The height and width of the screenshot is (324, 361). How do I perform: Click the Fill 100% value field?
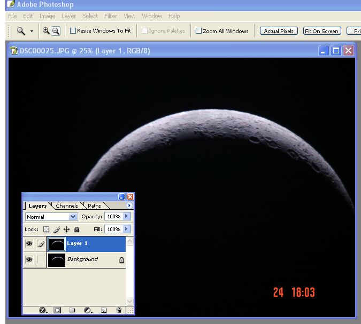coord(114,229)
